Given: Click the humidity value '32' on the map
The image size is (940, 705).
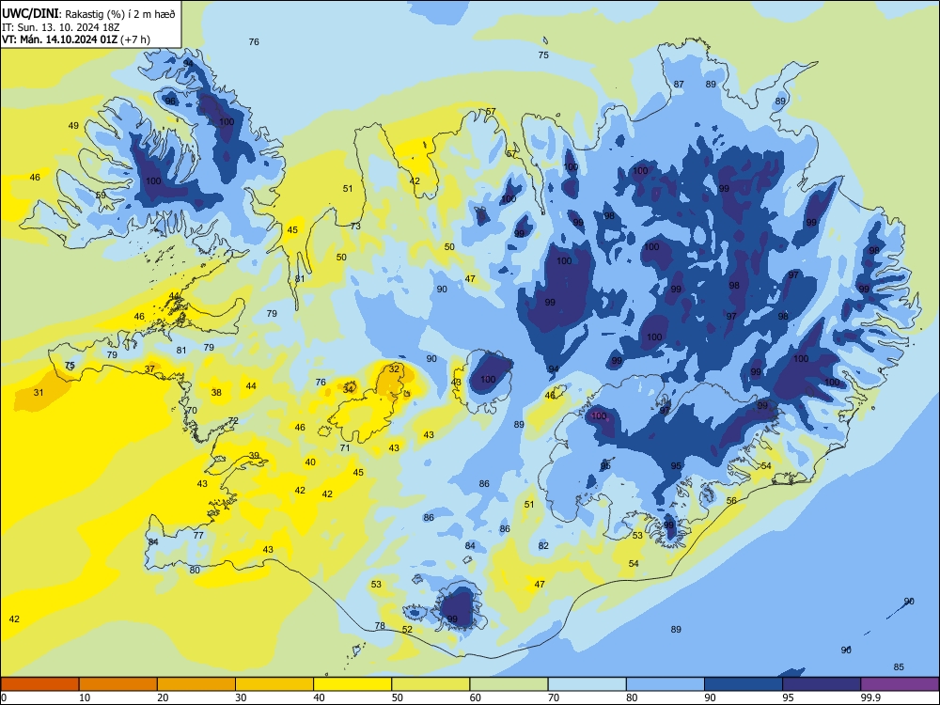Looking at the screenshot, I should pyautogui.click(x=394, y=368).
